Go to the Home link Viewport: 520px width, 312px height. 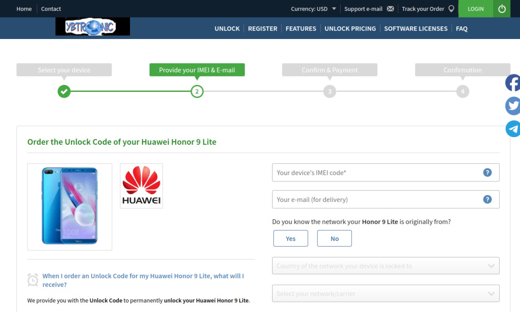coord(24,9)
